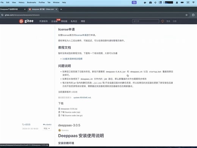
Task: Download Source code (zip)
Action: point(70,112)
